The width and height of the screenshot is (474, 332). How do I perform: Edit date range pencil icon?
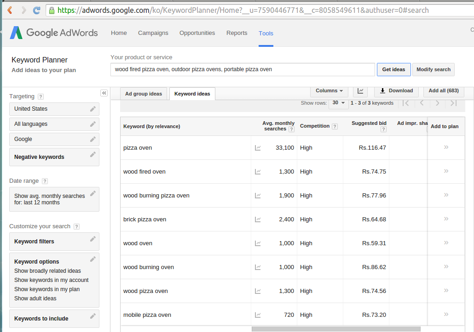[x=93, y=193]
